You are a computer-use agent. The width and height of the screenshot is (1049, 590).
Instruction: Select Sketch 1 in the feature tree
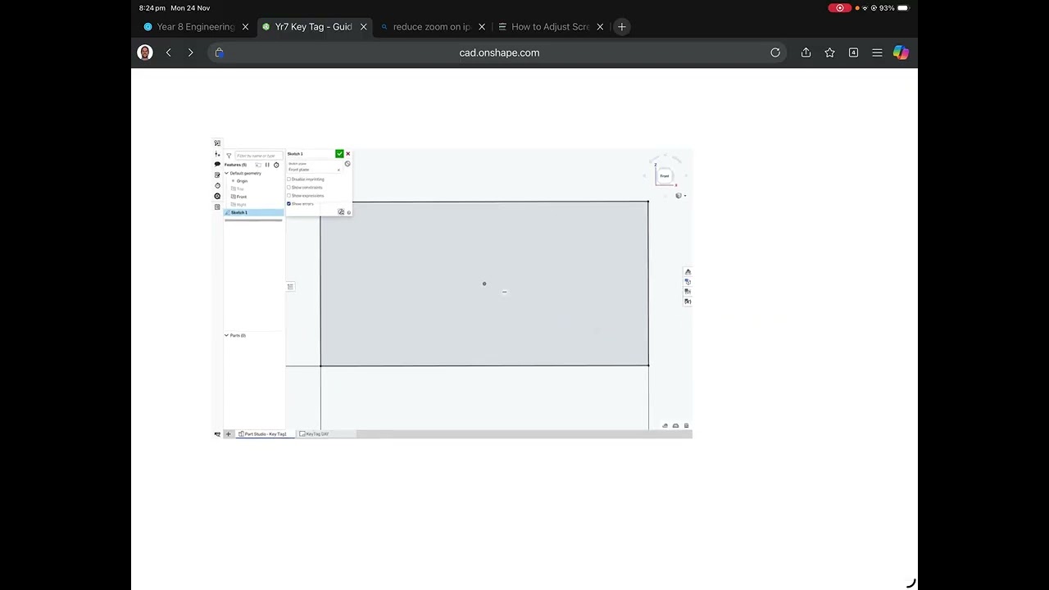[x=253, y=212]
